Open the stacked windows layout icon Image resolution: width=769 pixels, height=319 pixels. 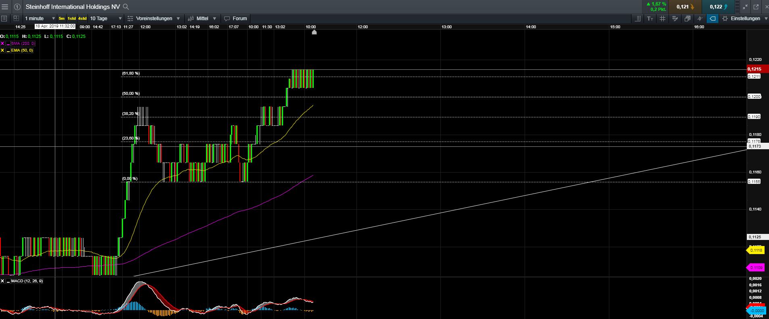point(688,19)
